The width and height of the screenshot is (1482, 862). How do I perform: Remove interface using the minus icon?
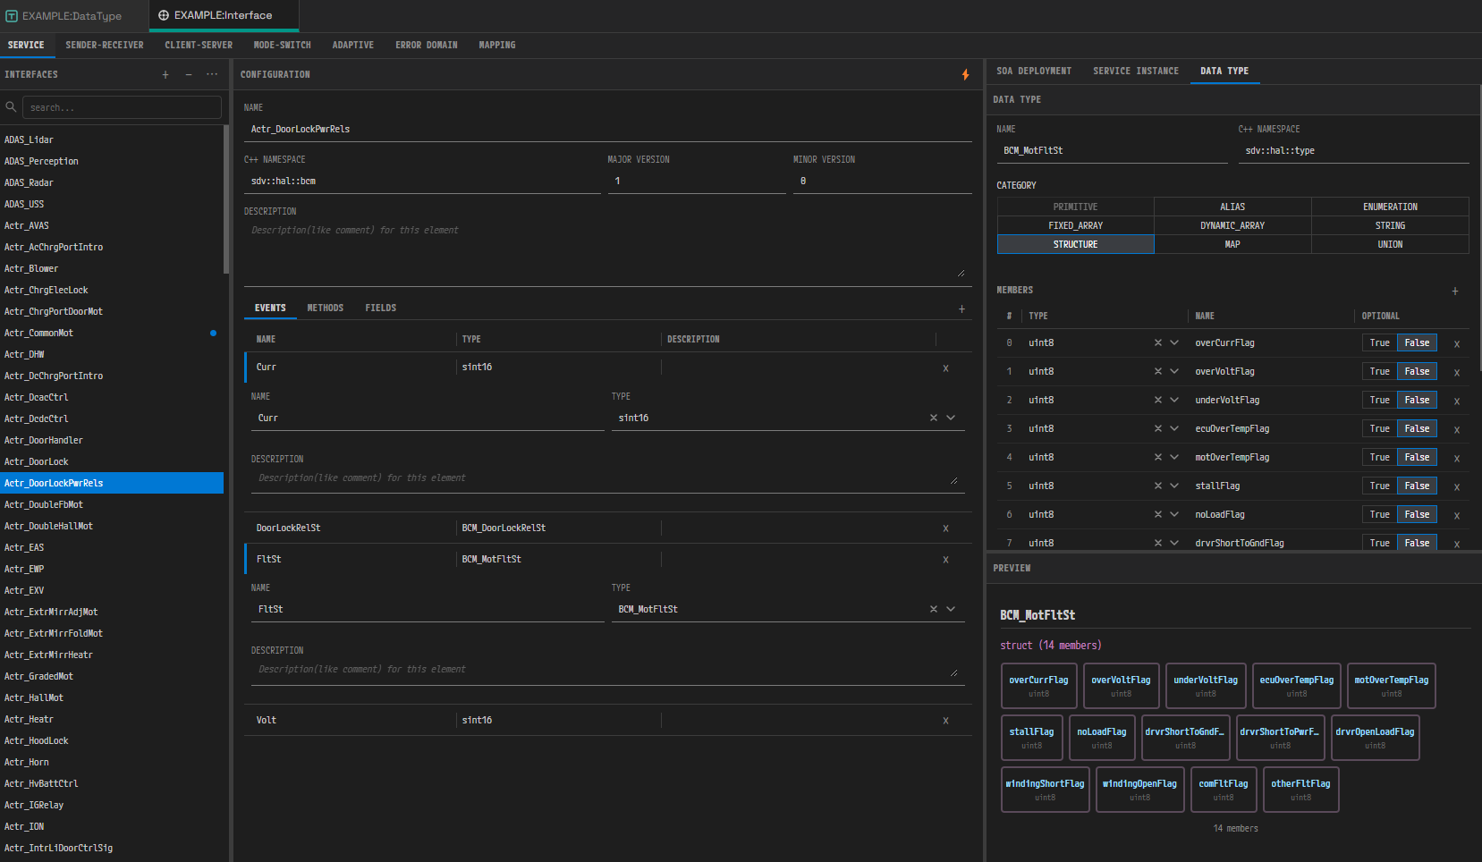coord(189,75)
